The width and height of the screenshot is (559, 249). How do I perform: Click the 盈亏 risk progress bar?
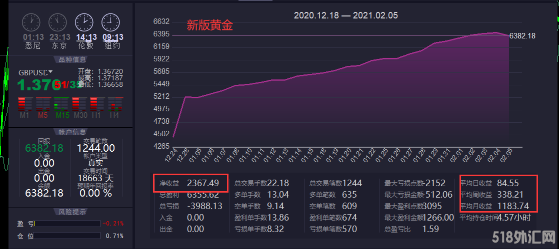66,223
